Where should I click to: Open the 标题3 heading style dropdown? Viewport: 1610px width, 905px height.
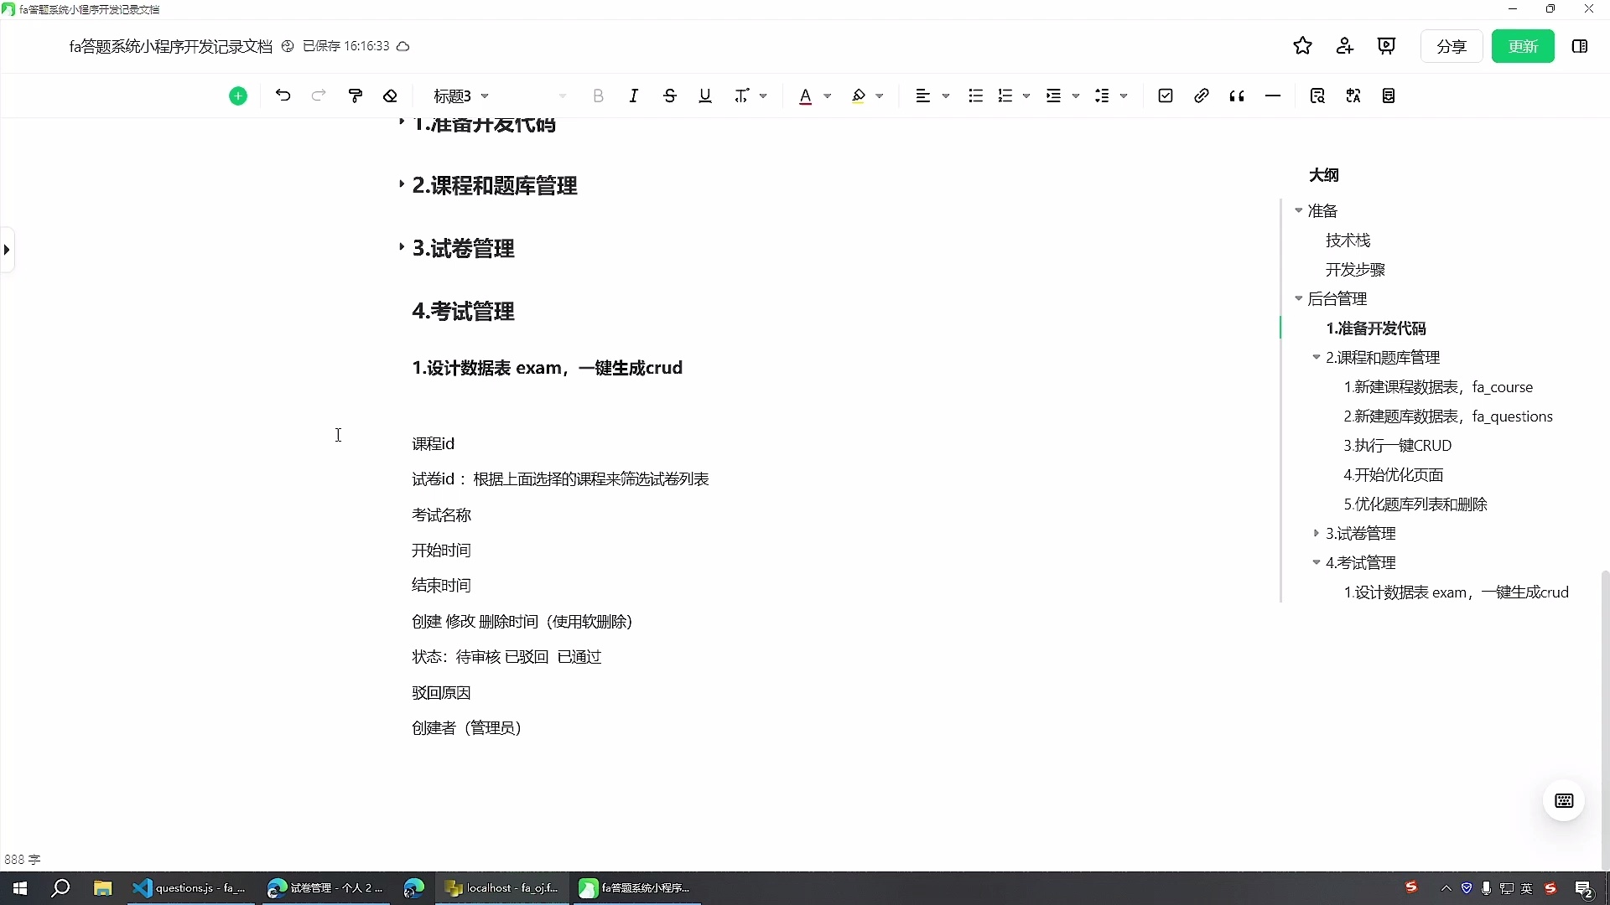462,96
